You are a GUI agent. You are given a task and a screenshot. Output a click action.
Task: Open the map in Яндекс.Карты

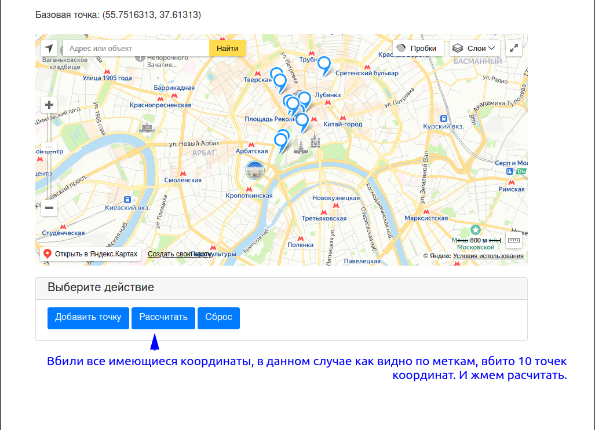pyautogui.click(x=90, y=254)
